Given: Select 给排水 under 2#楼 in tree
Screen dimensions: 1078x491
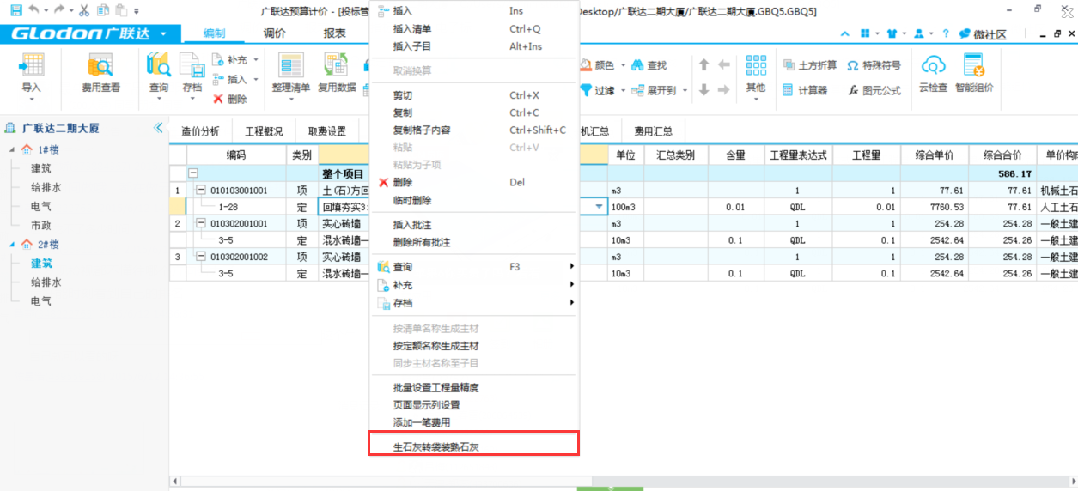Looking at the screenshot, I should click(46, 282).
